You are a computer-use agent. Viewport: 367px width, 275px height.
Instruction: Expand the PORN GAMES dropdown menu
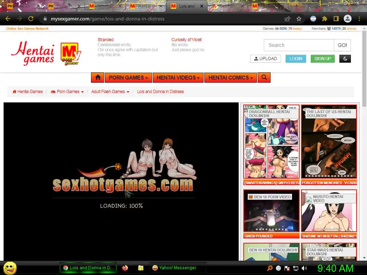click(x=128, y=77)
